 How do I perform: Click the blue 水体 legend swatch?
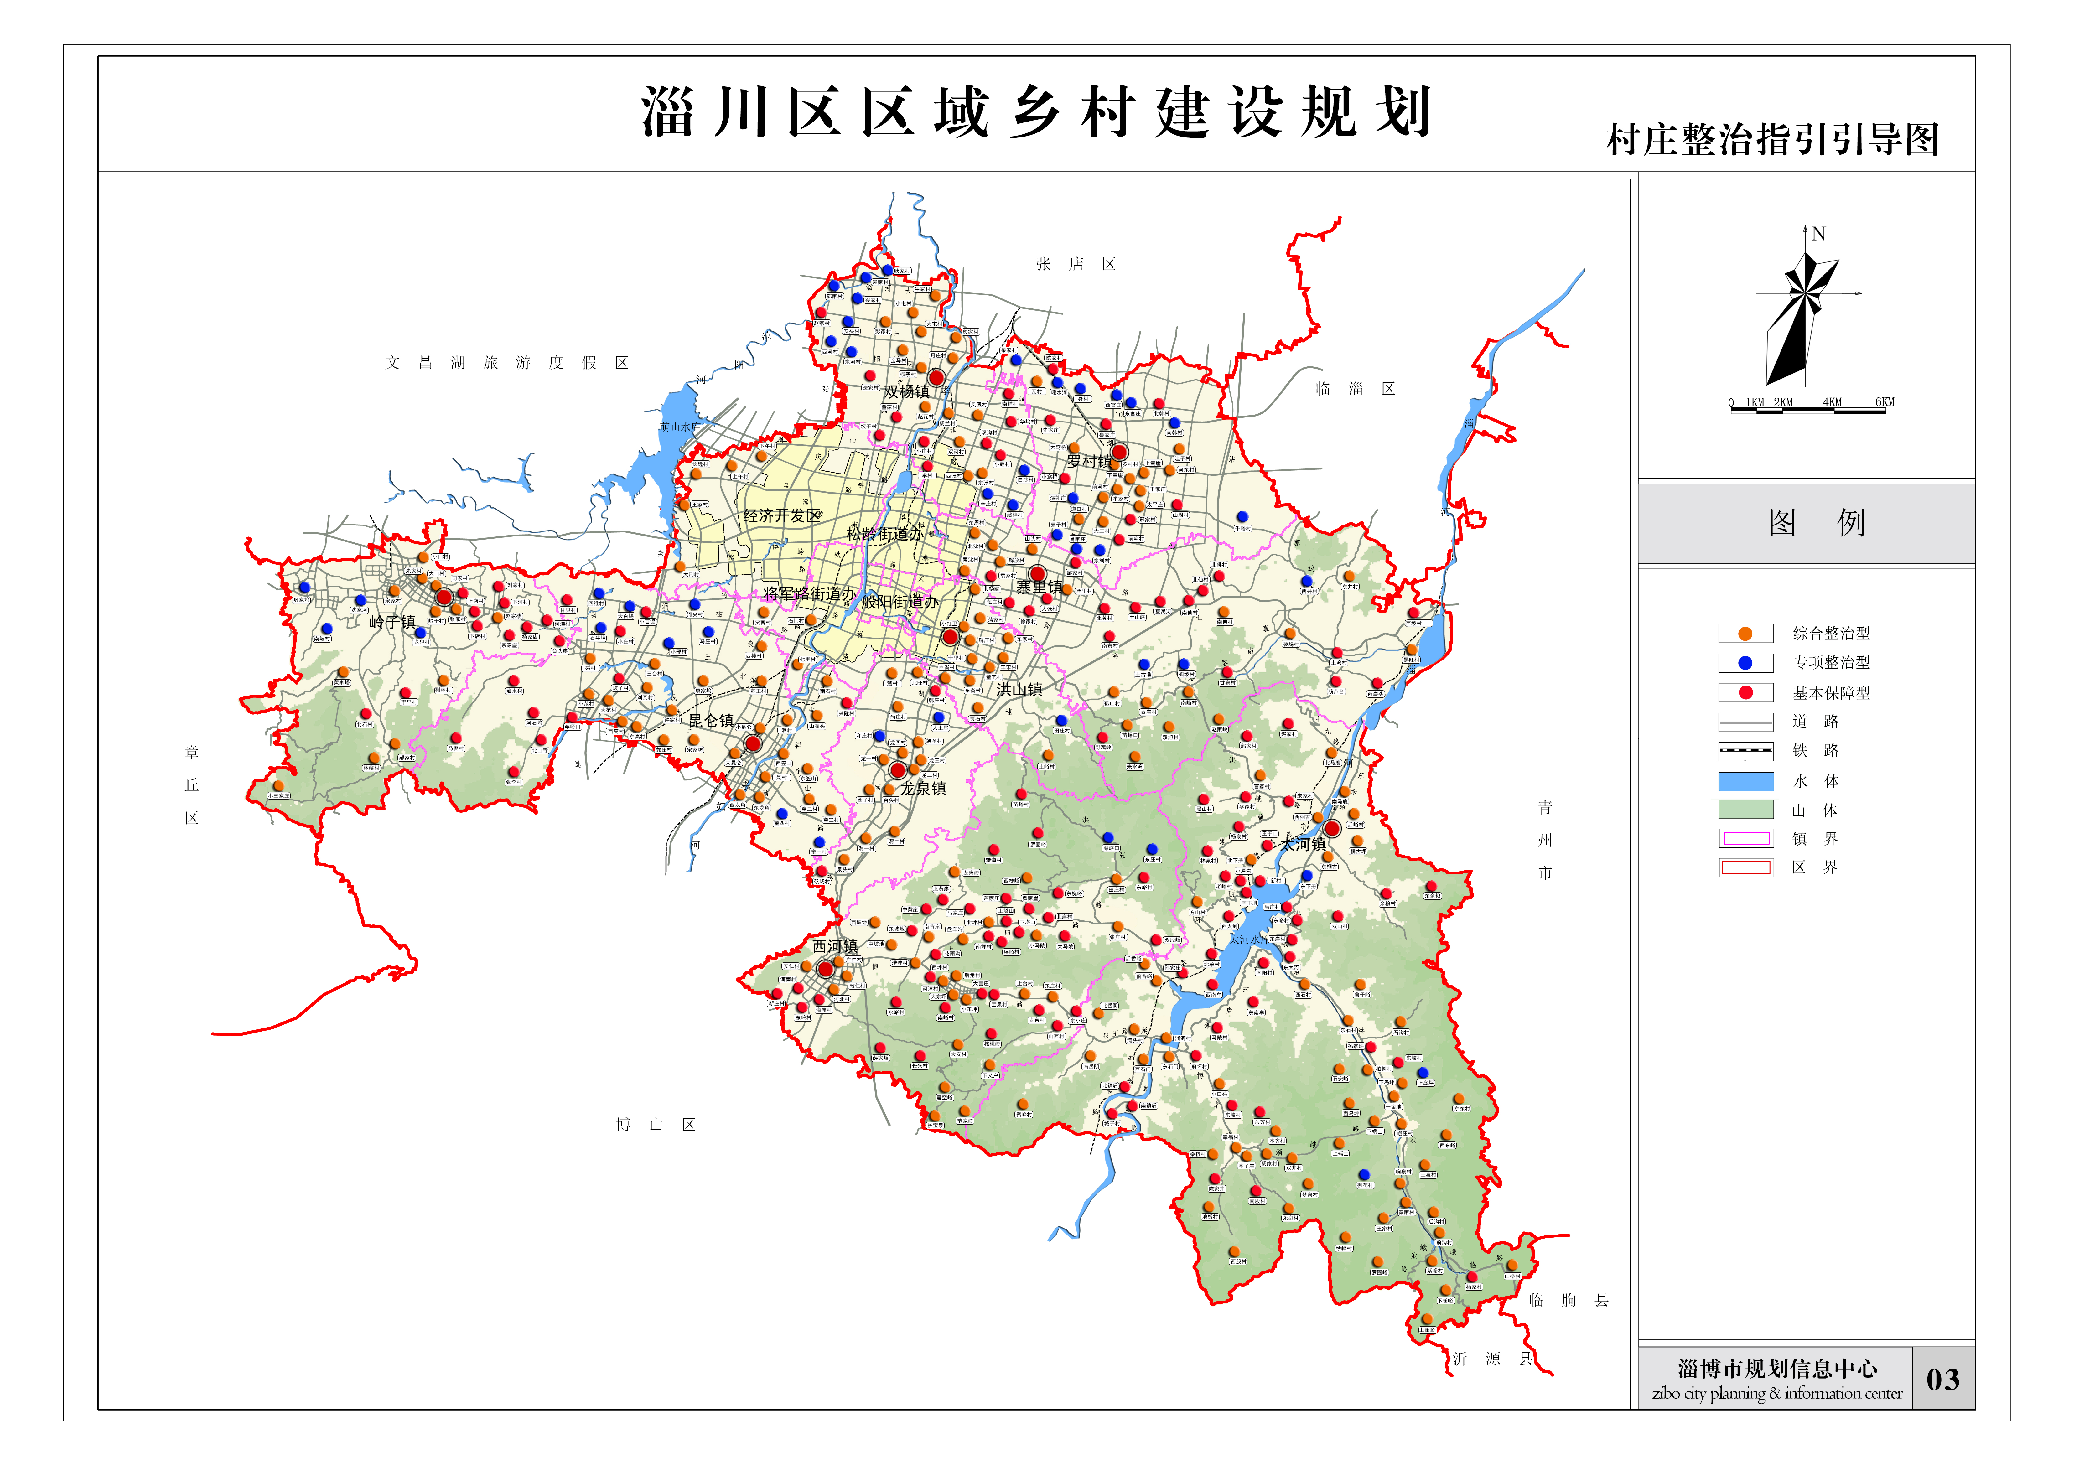(x=1746, y=781)
